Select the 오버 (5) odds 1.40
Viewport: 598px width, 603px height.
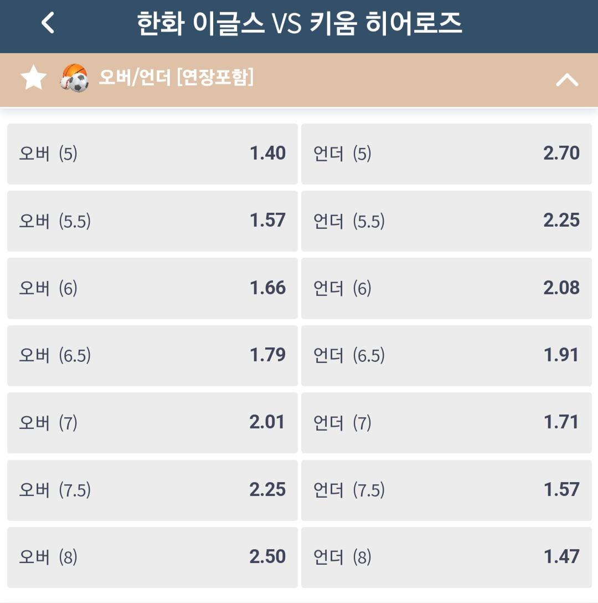(x=153, y=154)
